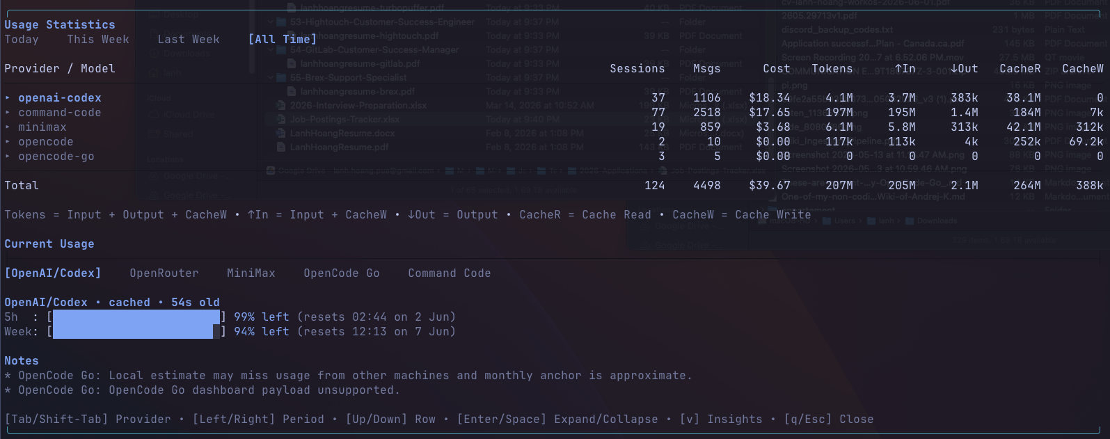Image resolution: width=1110 pixels, height=439 pixels.
Task: Expand the minimax provider row arrow
Action: (8, 127)
